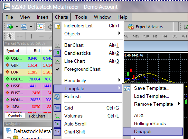Open the Tools menu
188x139 pixels.
81,17
